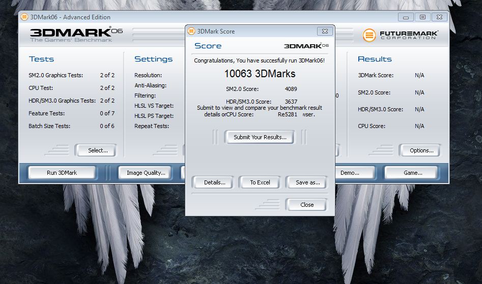Click the Results section heading
The height and width of the screenshot is (284, 482).
[x=375, y=59]
